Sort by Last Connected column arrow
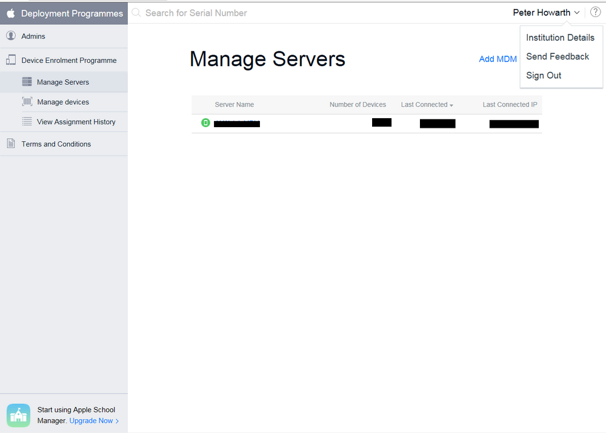 451,105
